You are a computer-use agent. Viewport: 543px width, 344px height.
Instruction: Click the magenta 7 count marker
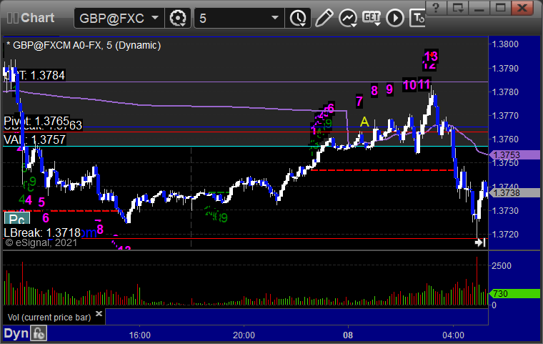359,102
